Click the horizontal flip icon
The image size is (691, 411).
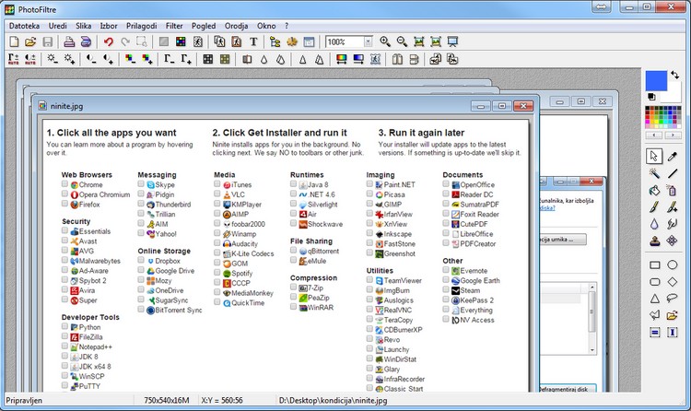397,59
